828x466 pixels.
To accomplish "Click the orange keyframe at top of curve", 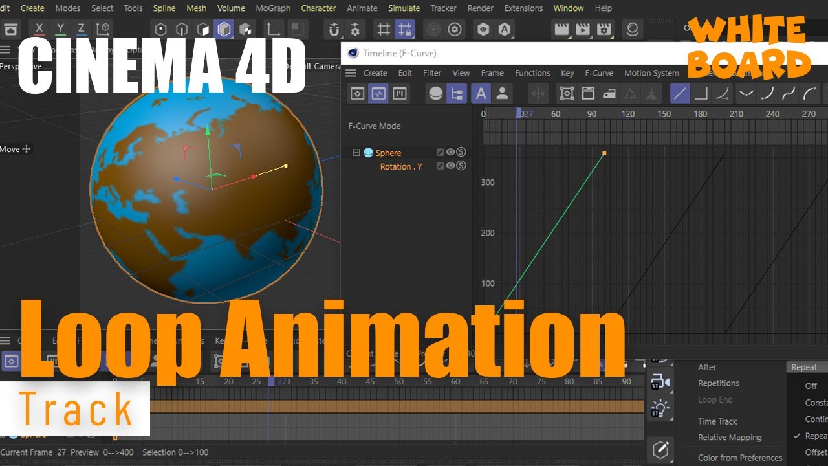I will tap(604, 153).
